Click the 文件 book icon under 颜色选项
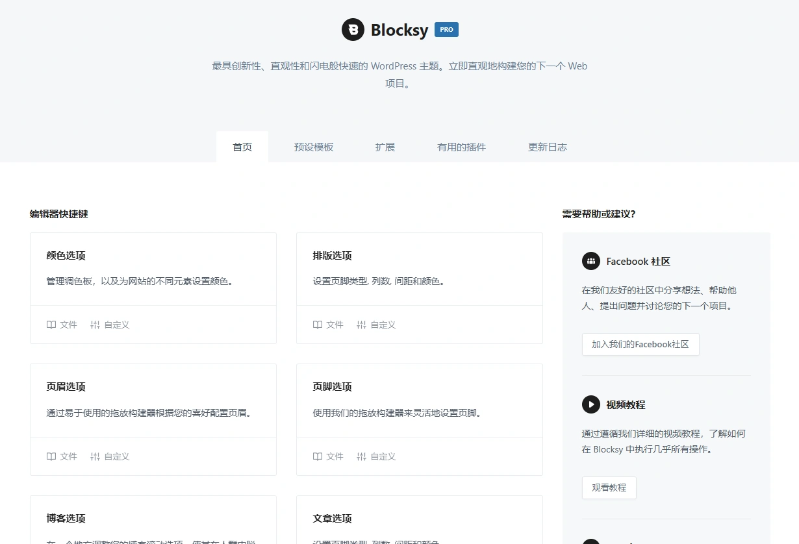Screen dimensions: 799x544 click(x=51, y=325)
